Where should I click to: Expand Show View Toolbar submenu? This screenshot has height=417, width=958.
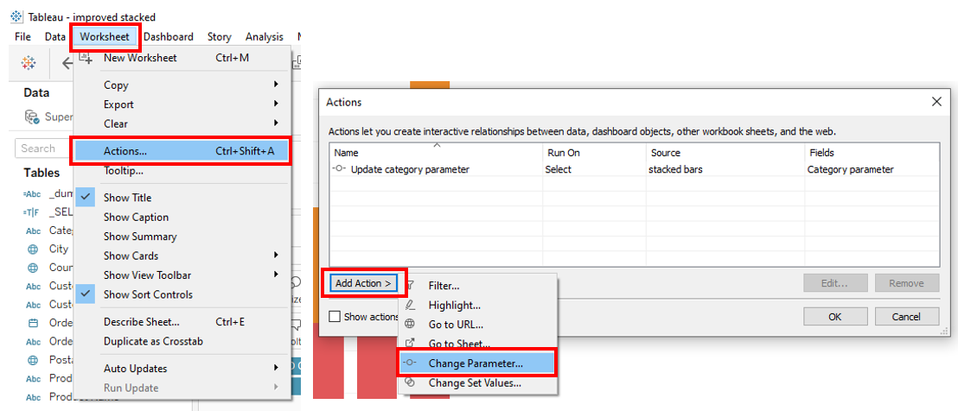(182, 275)
